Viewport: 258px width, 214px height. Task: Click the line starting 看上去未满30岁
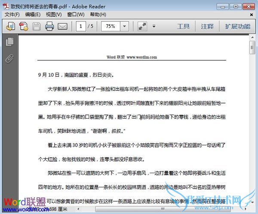pyautogui.click(x=136, y=145)
